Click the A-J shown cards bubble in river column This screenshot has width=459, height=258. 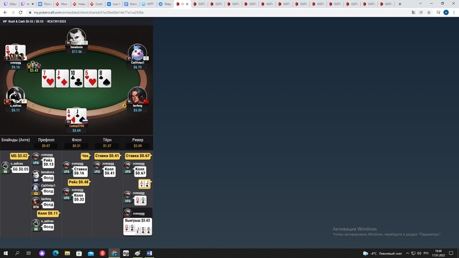[x=145, y=184]
